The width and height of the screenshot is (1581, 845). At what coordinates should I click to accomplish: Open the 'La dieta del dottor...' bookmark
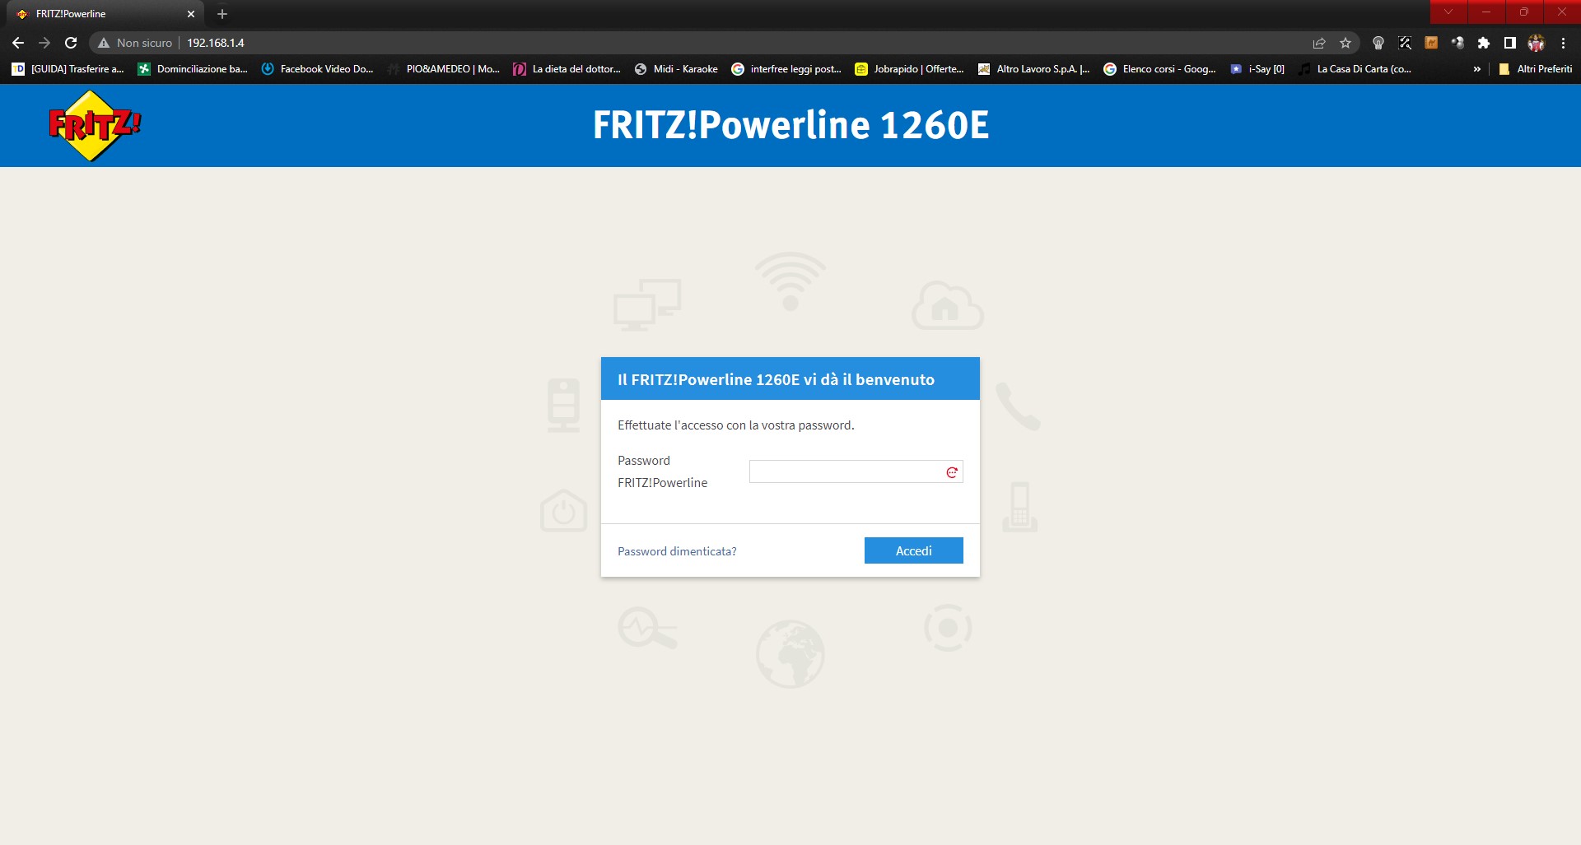click(x=567, y=69)
